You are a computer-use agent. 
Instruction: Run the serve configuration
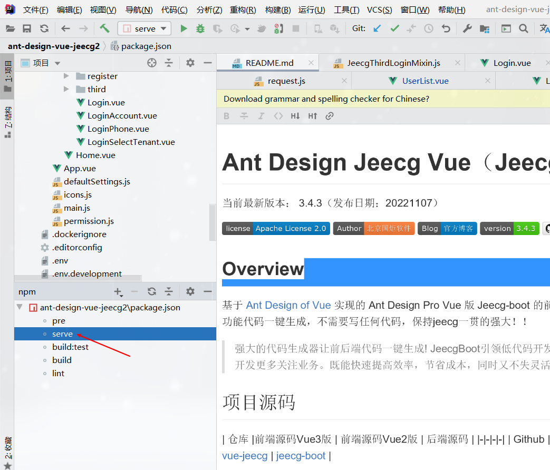(184, 28)
